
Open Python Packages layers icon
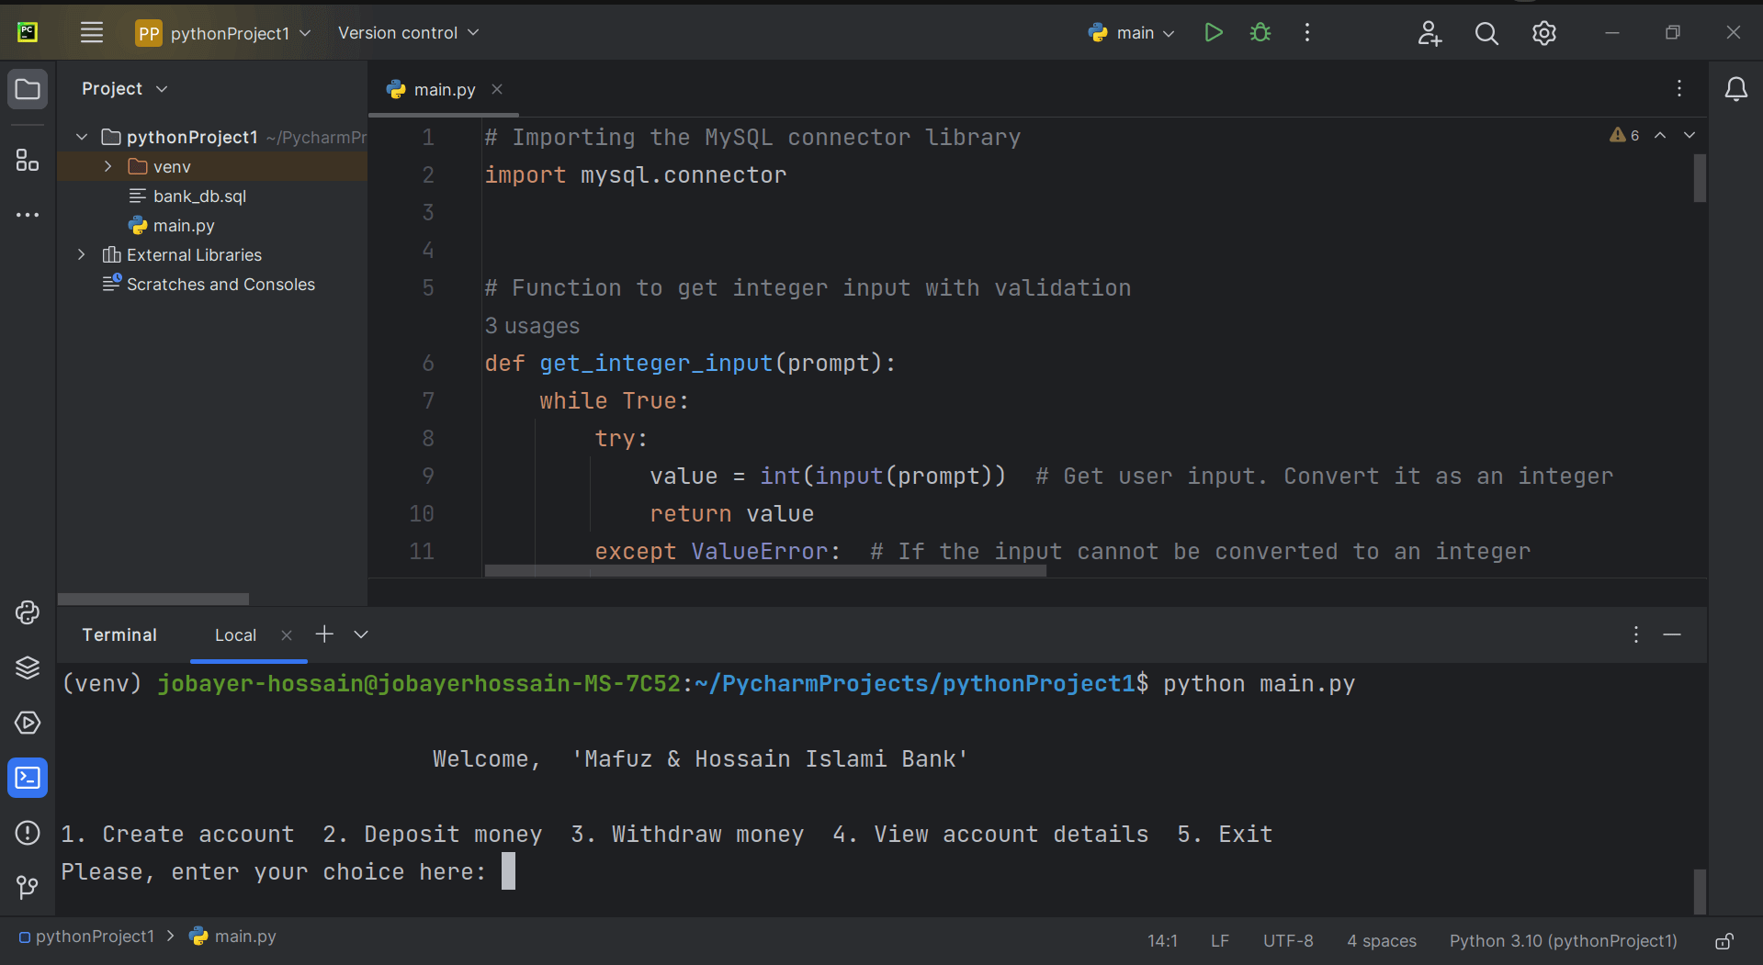tap(28, 668)
